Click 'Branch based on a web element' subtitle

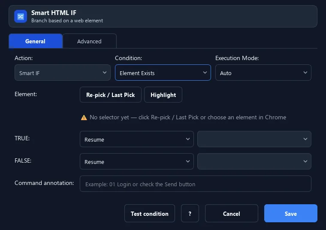click(67, 21)
